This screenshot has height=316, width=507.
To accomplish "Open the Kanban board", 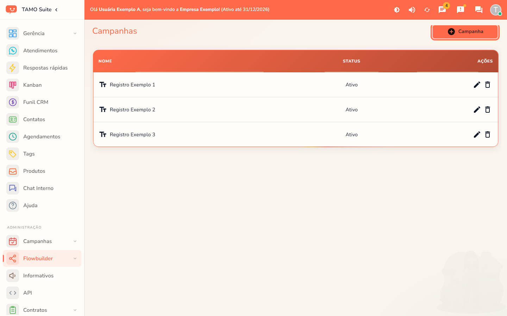I will (x=42, y=85).
